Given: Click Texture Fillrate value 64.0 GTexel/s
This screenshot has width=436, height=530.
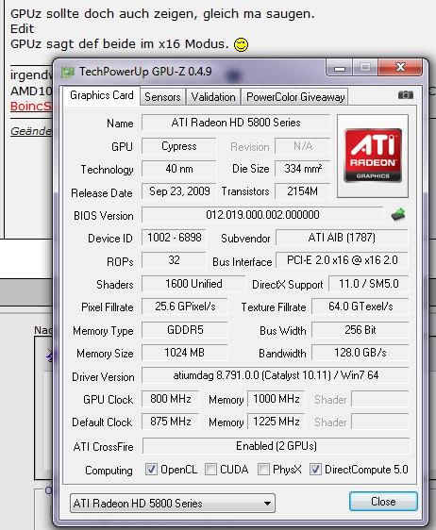Looking at the screenshot, I should (361, 306).
